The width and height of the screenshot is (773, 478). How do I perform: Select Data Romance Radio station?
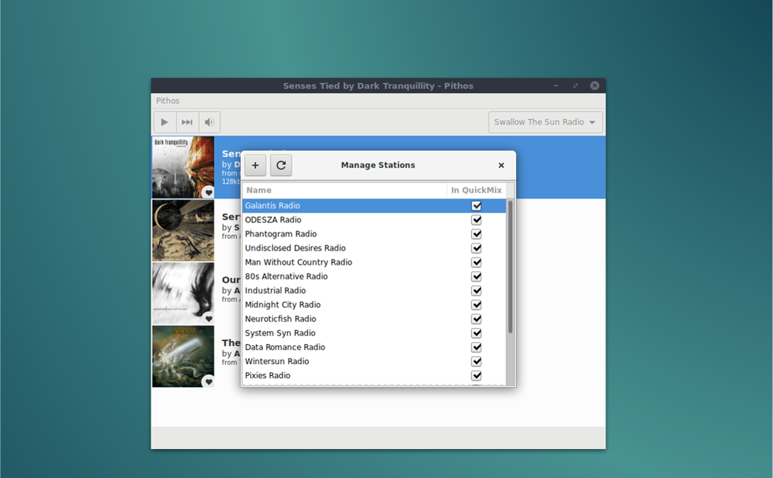point(374,347)
